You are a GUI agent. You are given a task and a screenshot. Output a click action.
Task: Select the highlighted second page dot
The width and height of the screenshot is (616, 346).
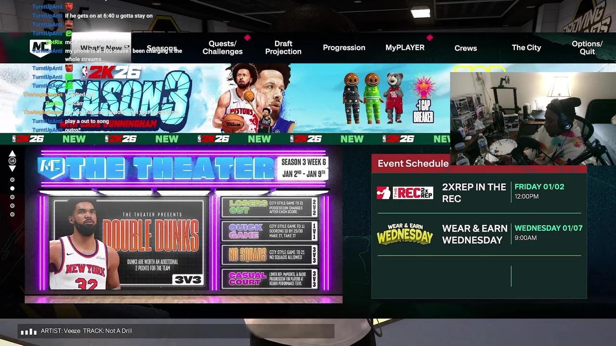13,188
